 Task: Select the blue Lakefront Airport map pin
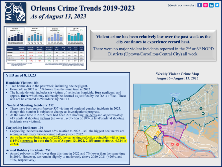click(175, 99)
